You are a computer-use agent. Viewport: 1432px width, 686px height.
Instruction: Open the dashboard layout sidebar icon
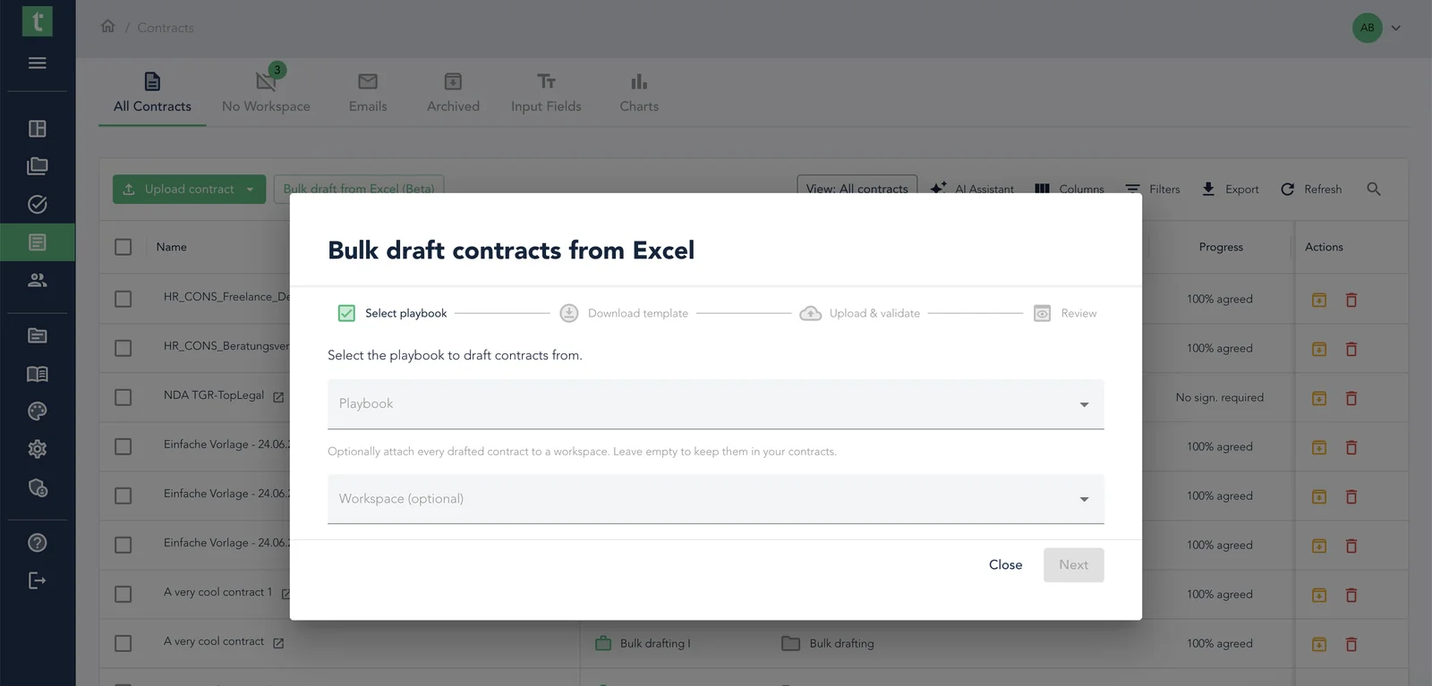(x=37, y=129)
